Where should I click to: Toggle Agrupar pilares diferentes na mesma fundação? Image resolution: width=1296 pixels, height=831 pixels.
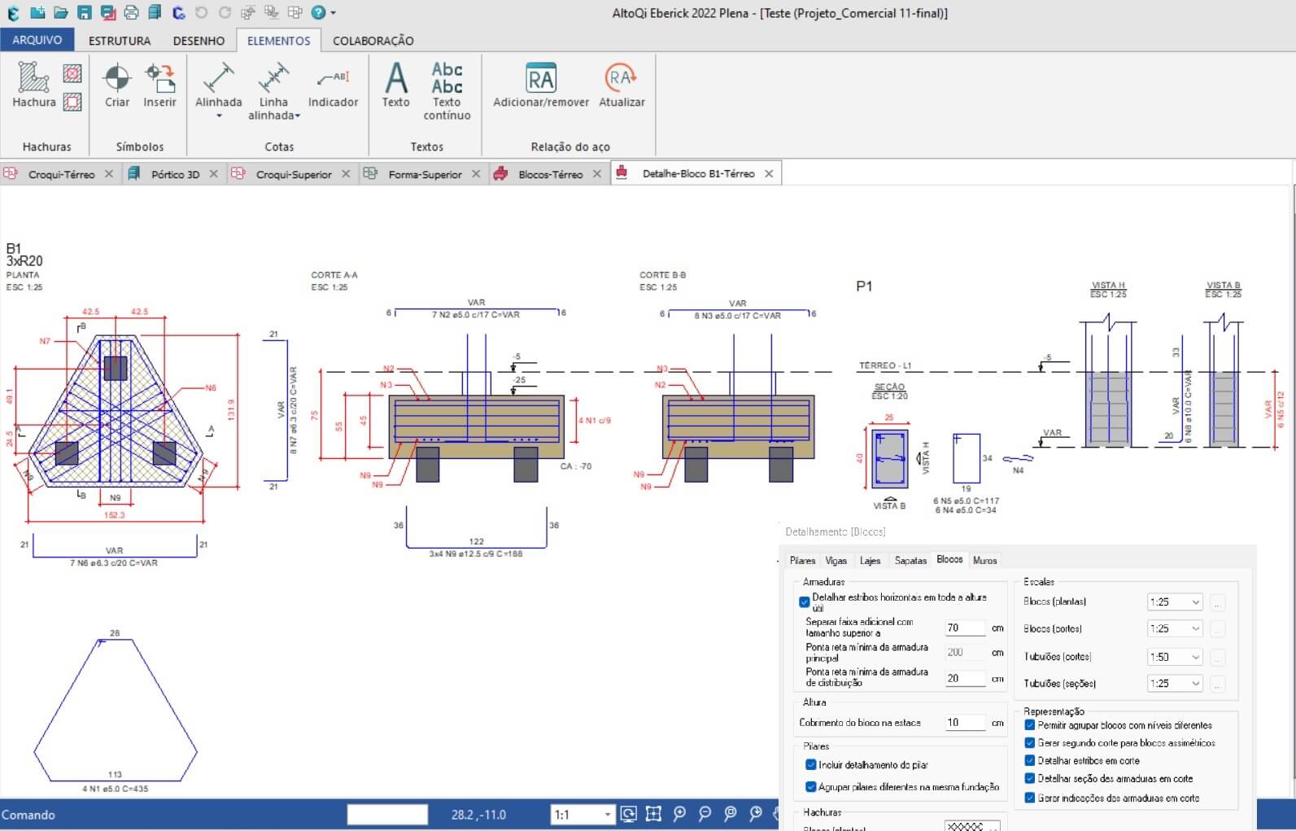click(x=810, y=786)
